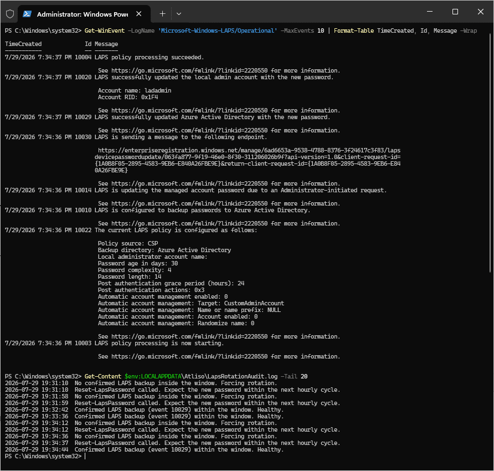The height and width of the screenshot is (471, 494).
Task: Click the $env:LOCALAPPDATA variable text
Action: [153, 376]
